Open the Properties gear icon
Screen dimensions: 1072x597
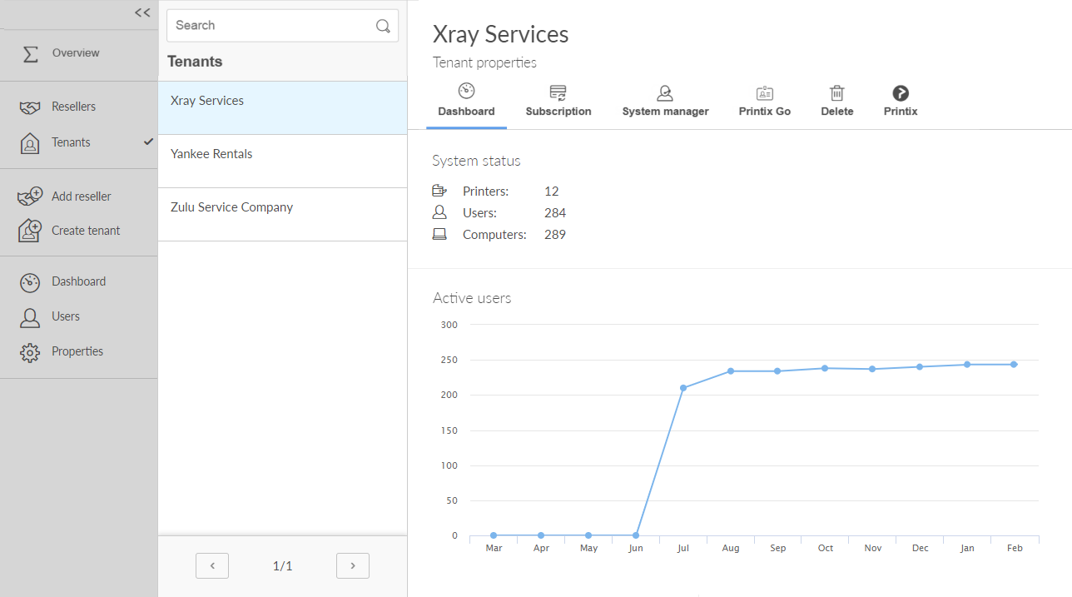30,352
